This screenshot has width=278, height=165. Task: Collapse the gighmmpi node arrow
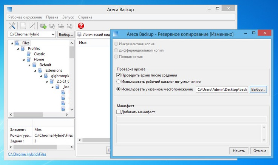[x=41, y=76]
